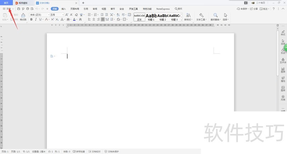The height and width of the screenshot is (154, 287).
Task: Click the bullet list icon
Action: click(x=89, y=15)
